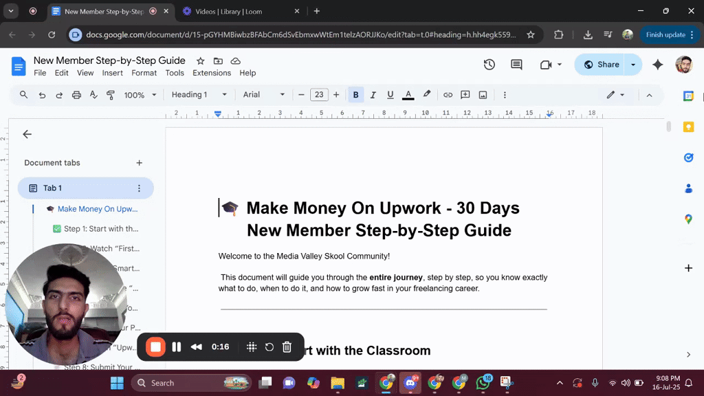Insert an image from the toolbar
This screenshot has height=396, width=704.
[483, 95]
